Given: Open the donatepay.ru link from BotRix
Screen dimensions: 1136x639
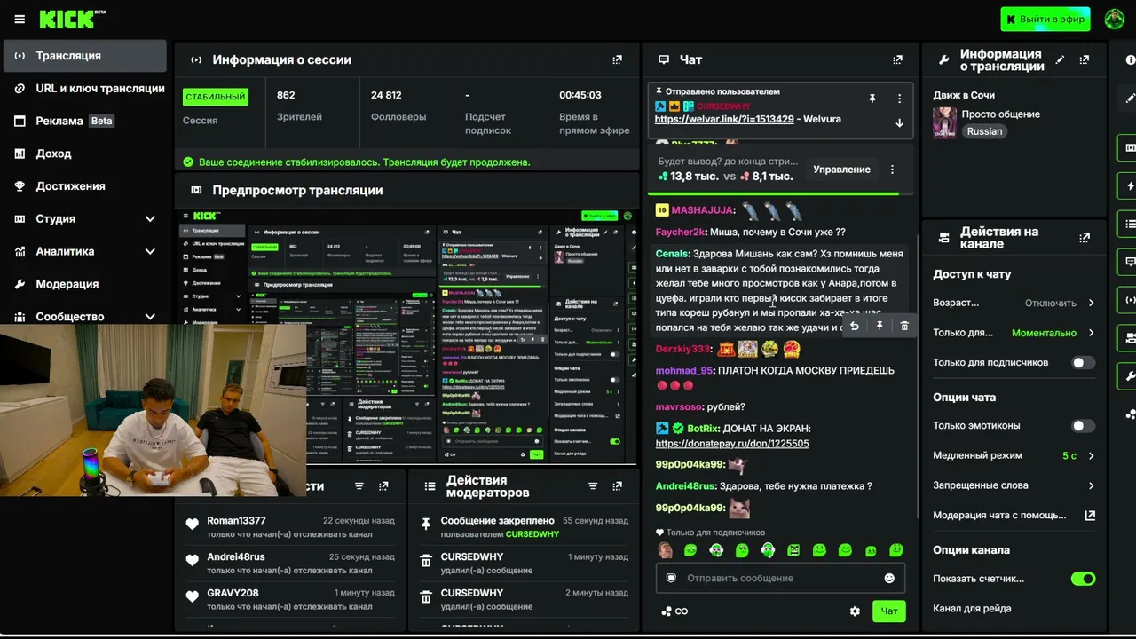Looking at the screenshot, I should click(732, 444).
